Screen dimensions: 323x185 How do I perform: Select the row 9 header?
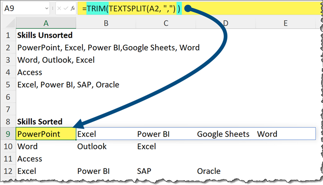[8, 134]
